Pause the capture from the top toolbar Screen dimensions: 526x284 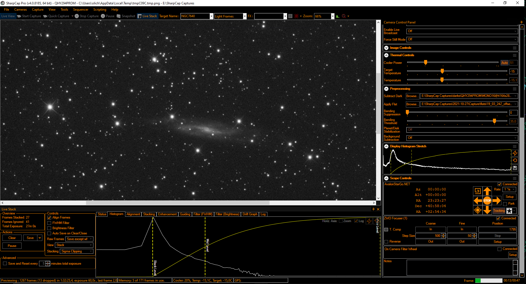tap(108, 16)
